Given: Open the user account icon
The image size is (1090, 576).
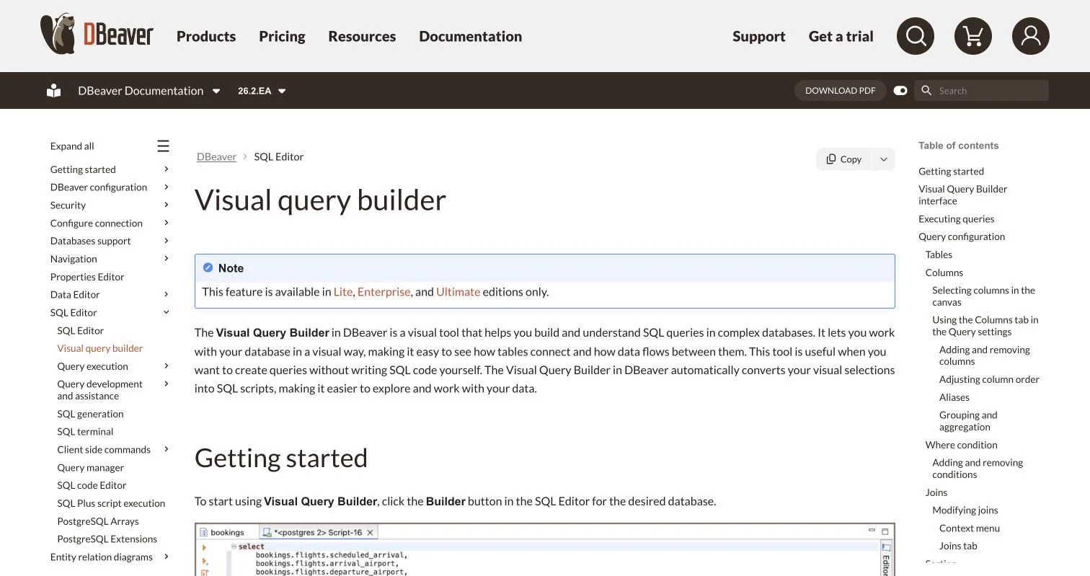Looking at the screenshot, I should pos(1031,36).
